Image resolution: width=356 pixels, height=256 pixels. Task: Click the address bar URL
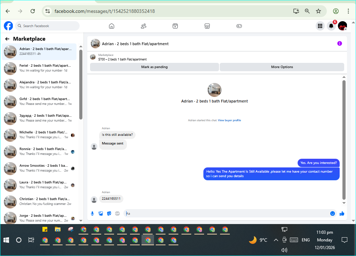(105, 11)
